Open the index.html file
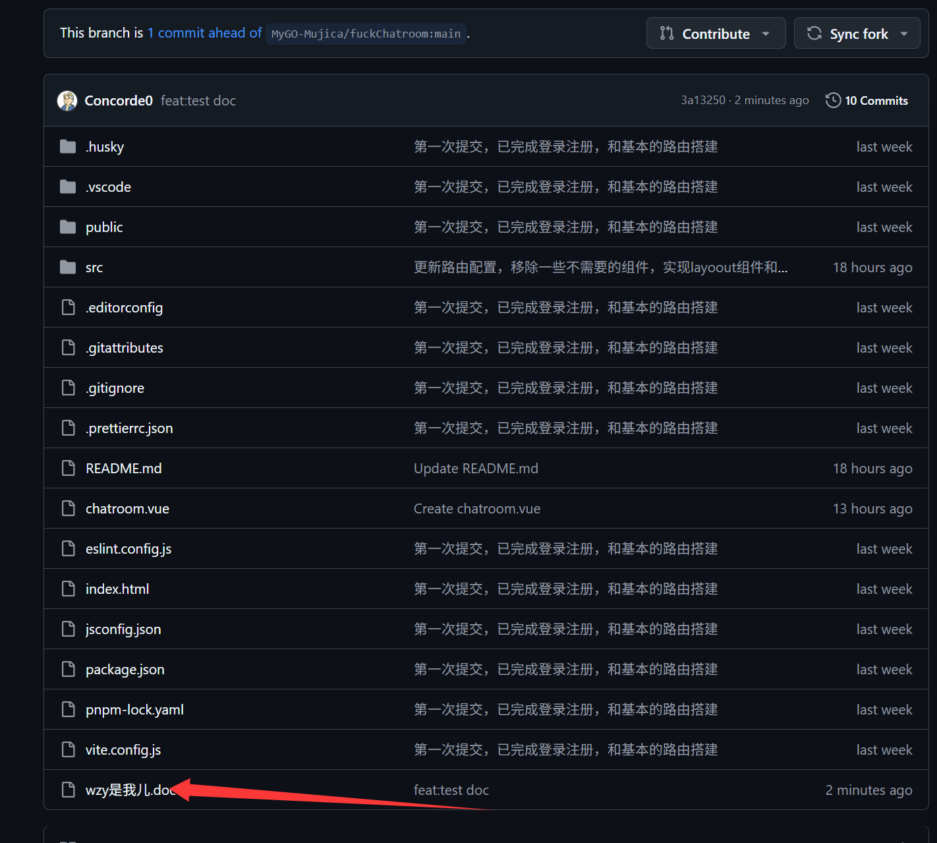Image resolution: width=937 pixels, height=843 pixels. pyautogui.click(x=117, y=589)
